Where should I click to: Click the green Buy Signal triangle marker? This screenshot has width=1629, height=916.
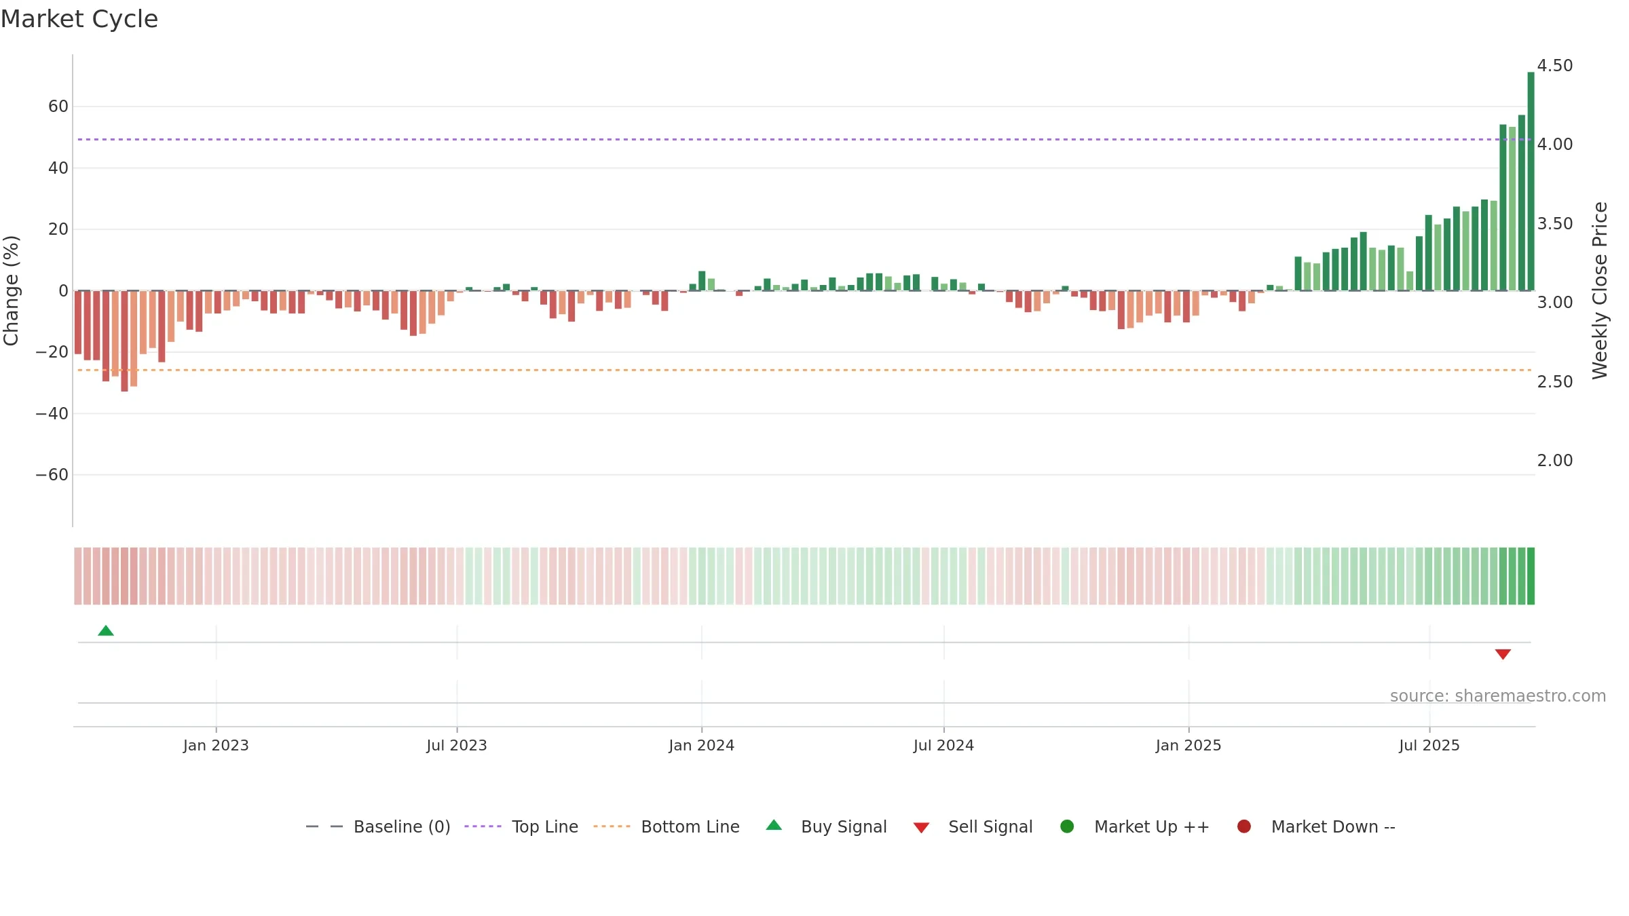coord(106,631)
